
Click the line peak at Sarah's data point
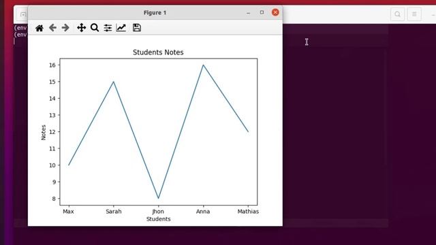114,82
